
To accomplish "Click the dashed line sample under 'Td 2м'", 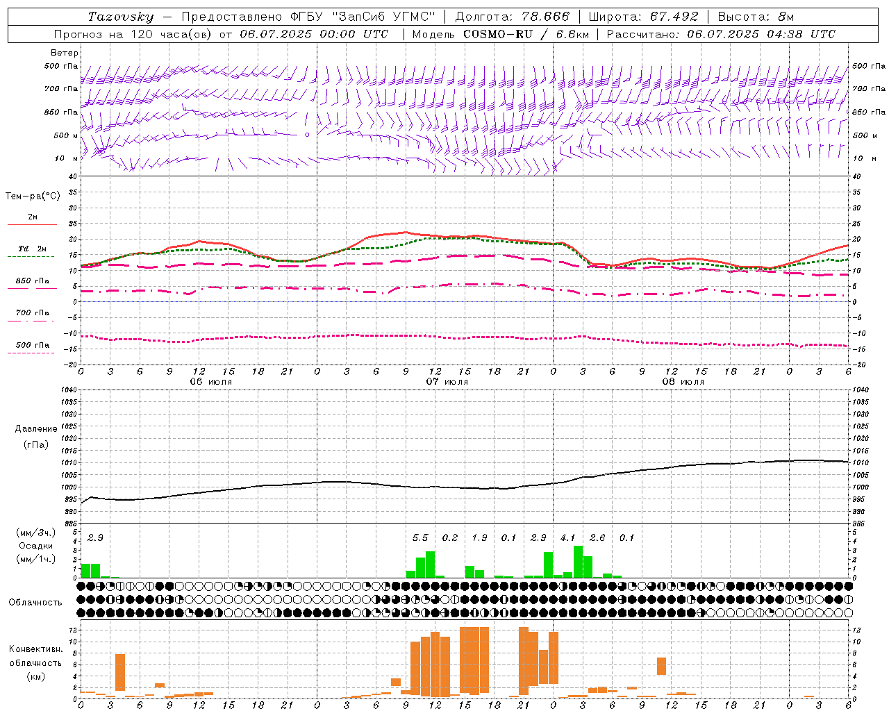I will (x=31, y=257).
